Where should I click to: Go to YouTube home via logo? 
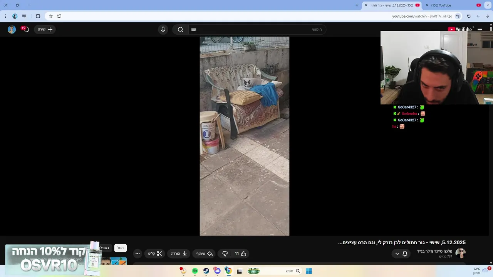pos(459,30)
